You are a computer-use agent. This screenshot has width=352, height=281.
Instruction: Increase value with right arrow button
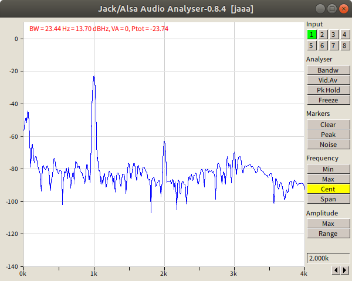pyautogui.click(x=345, y=270)
